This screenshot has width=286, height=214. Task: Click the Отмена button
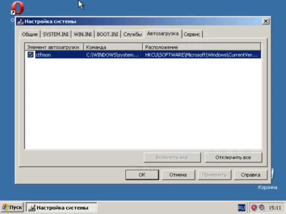[x=178, y=175]
